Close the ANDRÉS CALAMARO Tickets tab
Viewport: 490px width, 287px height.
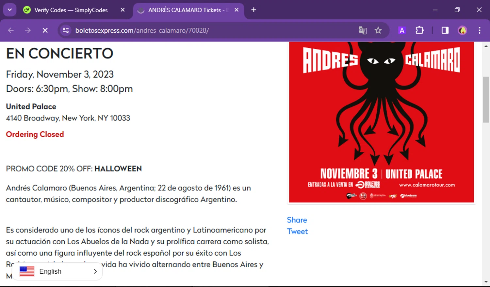coord(237,10)
